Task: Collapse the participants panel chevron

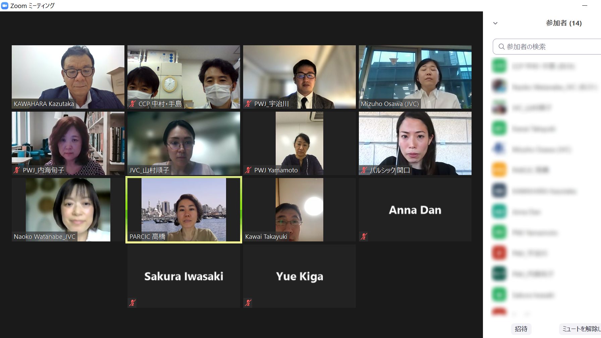Action: click(x=495, y=23)
